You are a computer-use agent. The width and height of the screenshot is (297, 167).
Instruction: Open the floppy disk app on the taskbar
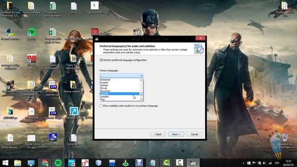click(139, 163)
